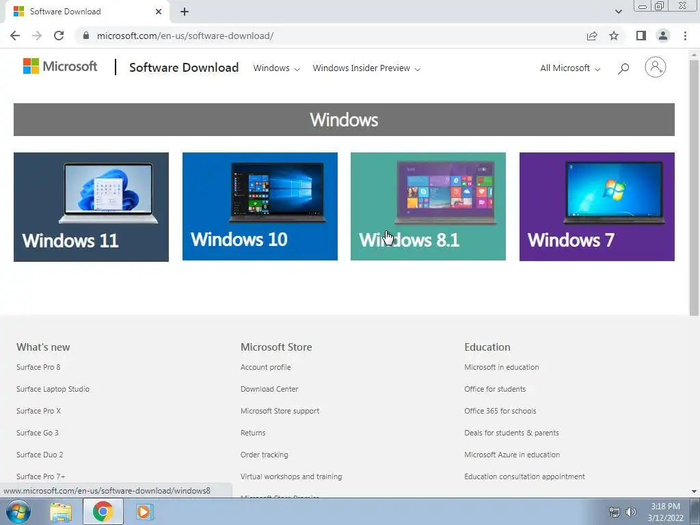Open the Office for students link

(x=495, y=389)
